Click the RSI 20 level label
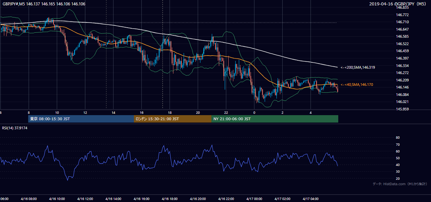This screenshot has height=202, width=431. pos(398,178)
